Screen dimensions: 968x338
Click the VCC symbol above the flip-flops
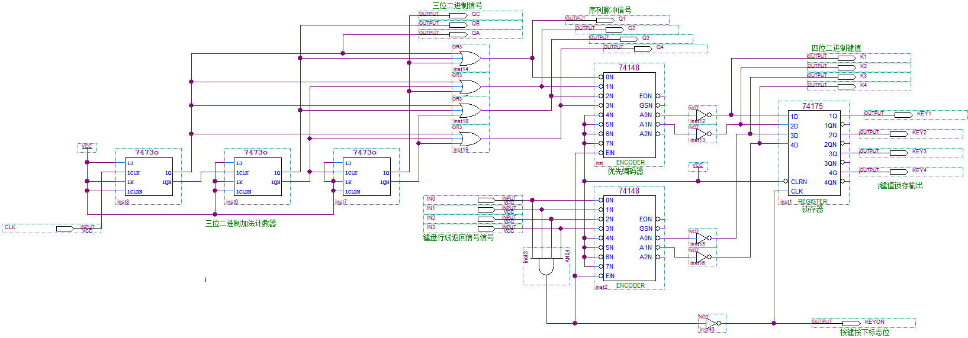pos(87,147)
